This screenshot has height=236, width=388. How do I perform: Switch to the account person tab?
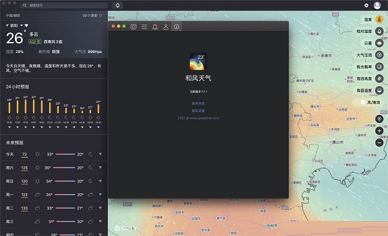click(166, 27)
